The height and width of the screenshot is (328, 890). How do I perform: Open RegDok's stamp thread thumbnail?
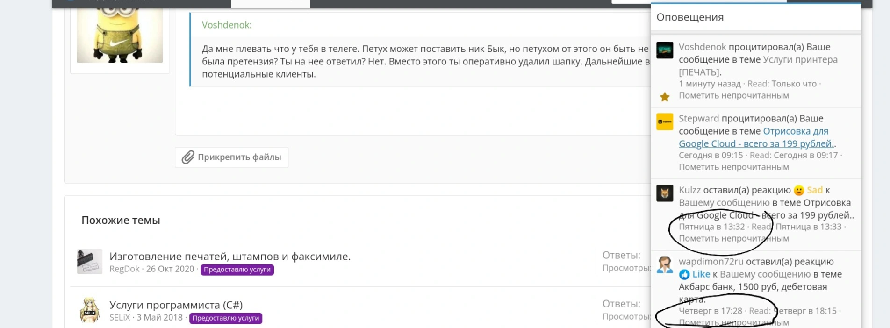[90, 262]
